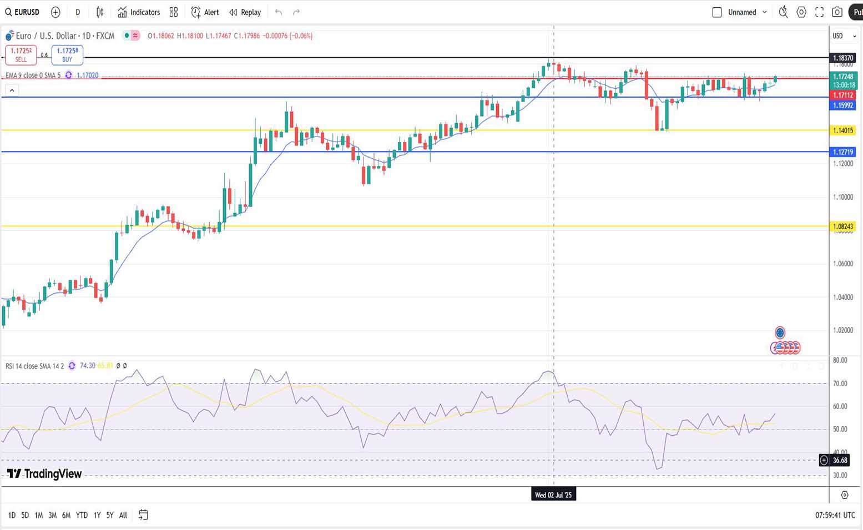Click the BUY 1.1725 button
863x530 pixels.
pyautogui.click(x=67, y=54)
